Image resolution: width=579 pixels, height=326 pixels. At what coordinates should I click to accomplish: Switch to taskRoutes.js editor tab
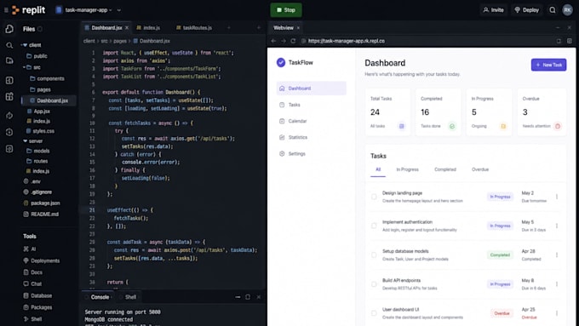coord(194,28)
